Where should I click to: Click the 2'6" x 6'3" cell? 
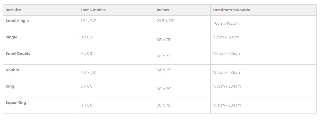point(88,21)
